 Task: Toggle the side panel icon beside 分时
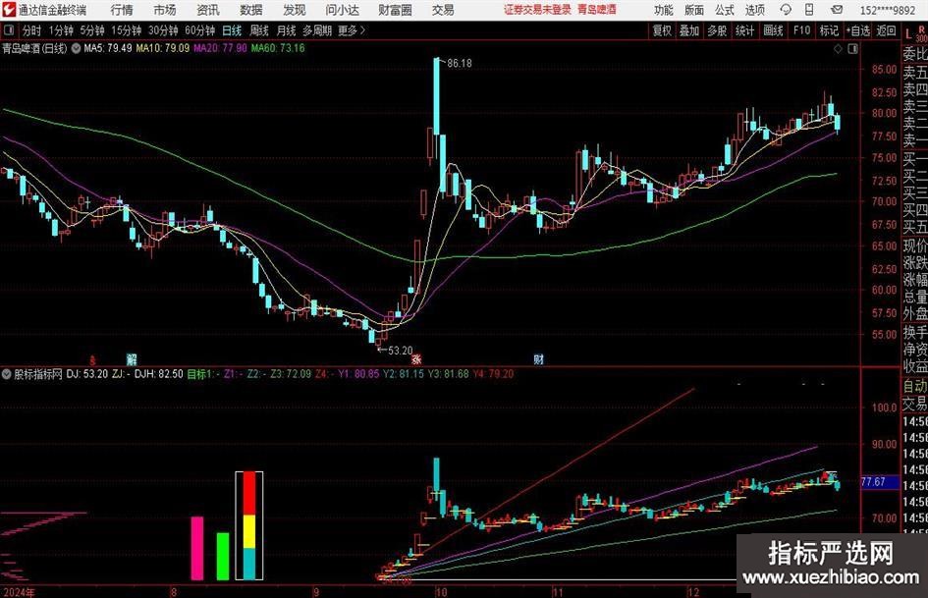tap(9, 30)
